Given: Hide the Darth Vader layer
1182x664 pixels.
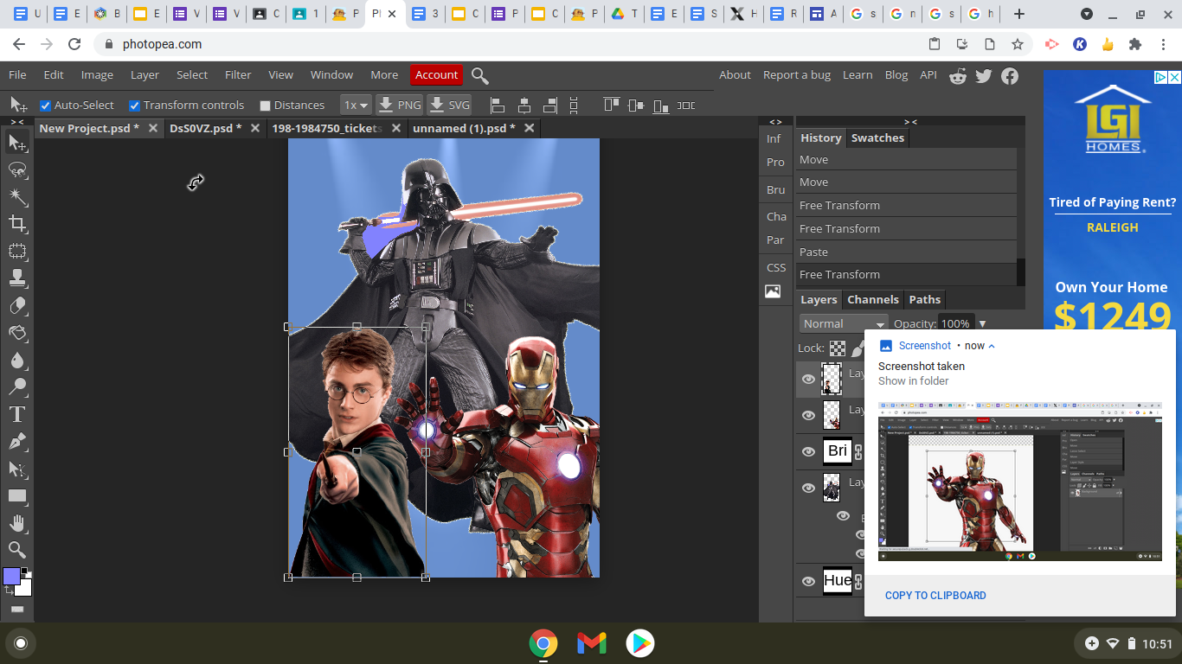Looking at the screenshot, I should click(x=808, y=488).
